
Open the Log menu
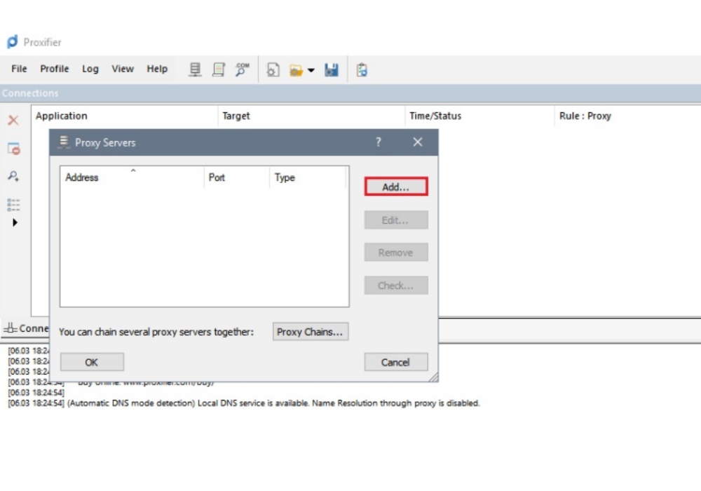[90, 69]
